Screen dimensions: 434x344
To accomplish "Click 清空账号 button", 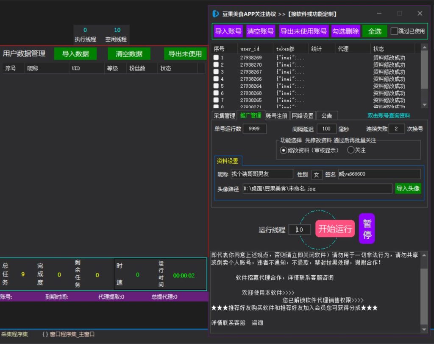I will coord(260,31).
